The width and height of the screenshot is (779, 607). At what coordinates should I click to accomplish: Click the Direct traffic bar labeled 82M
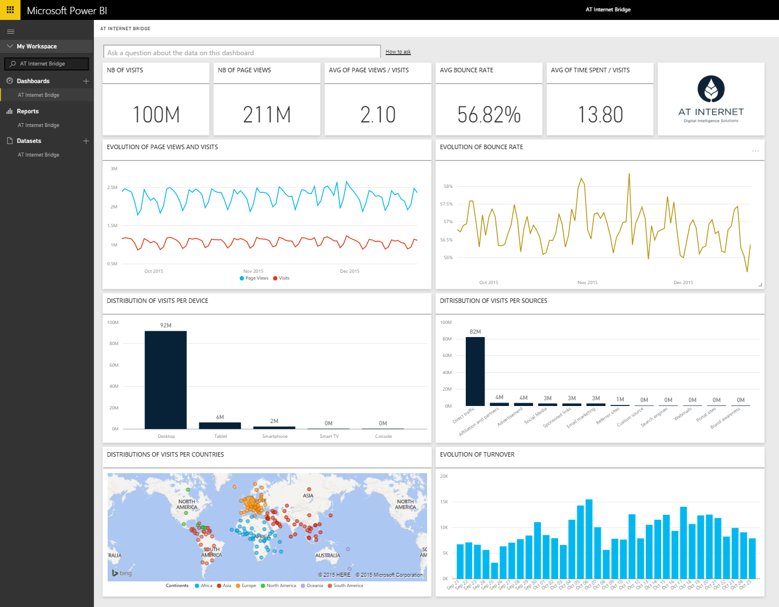pos(475,371)
